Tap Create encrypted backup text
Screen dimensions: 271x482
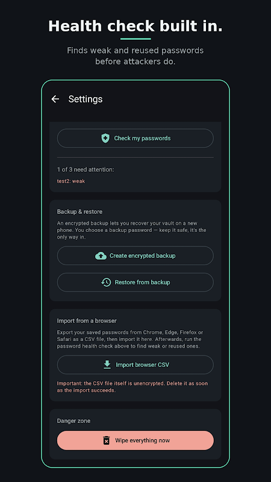coord(143,255)
